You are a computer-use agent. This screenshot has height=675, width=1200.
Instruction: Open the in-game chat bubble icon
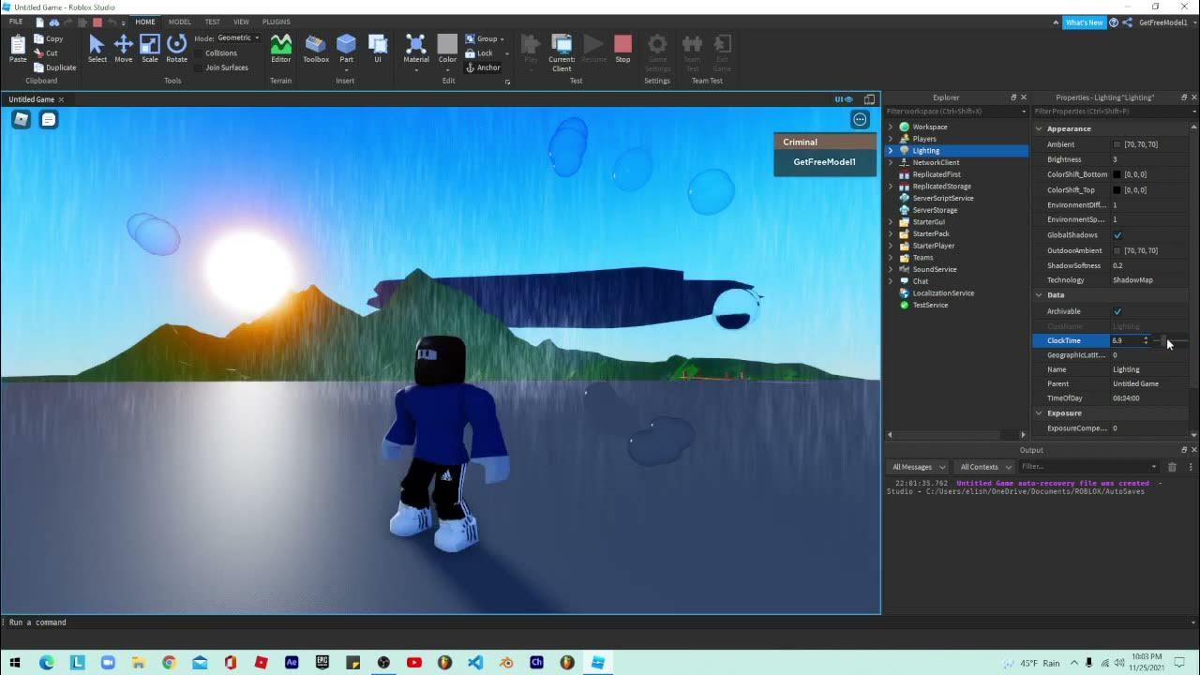(x=49, y=119)
